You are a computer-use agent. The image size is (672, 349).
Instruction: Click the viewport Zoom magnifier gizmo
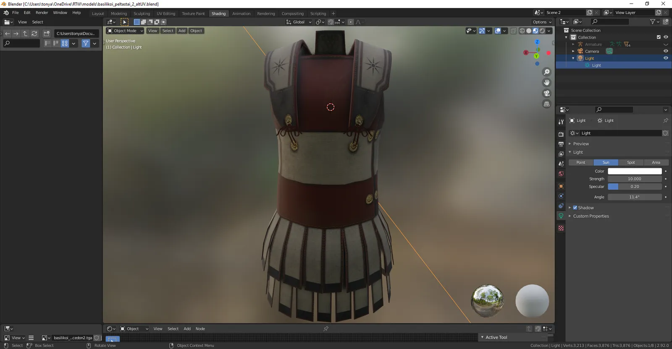point(547,72)
